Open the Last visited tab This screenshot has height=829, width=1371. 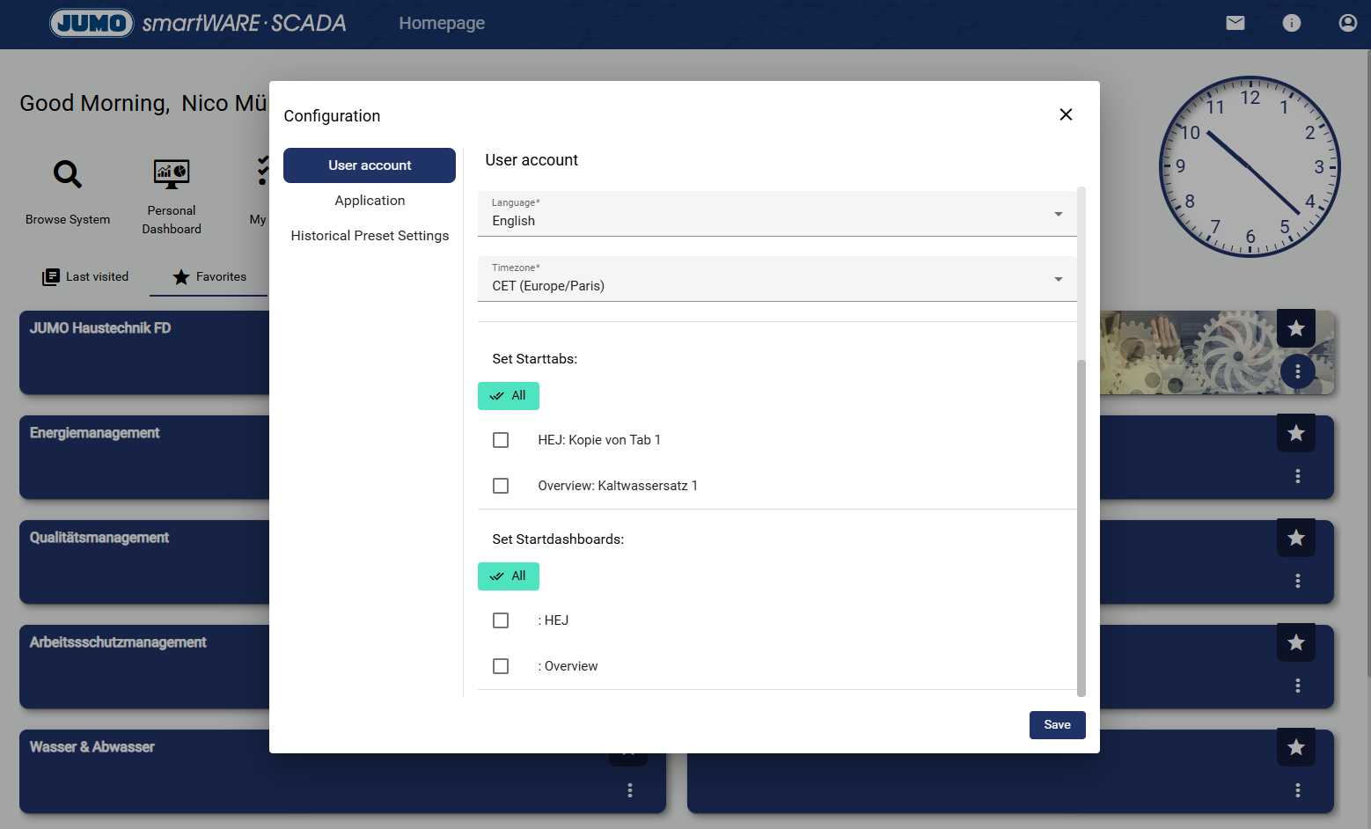pos(86,276)
